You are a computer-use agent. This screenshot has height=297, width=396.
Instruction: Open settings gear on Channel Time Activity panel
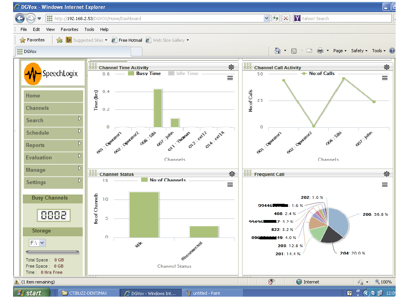pos(231,67)
